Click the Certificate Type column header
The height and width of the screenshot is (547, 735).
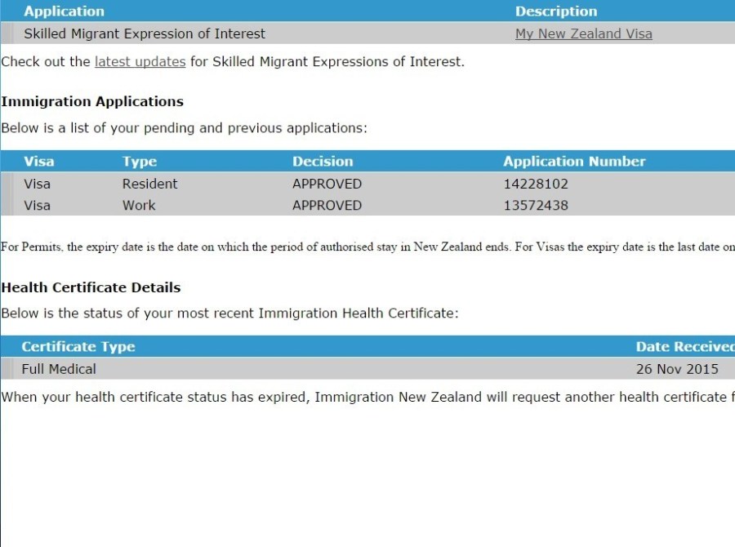tap(78, 347)
